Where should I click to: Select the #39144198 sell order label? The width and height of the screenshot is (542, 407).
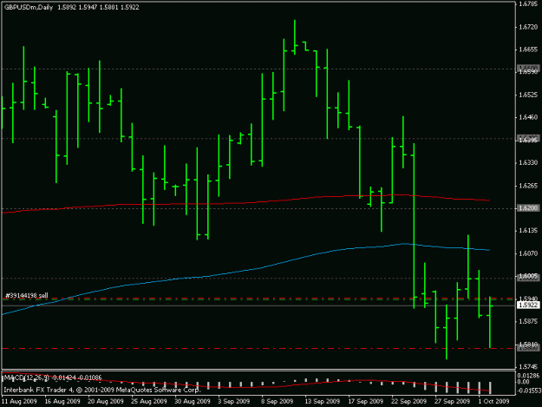[27, 296]
